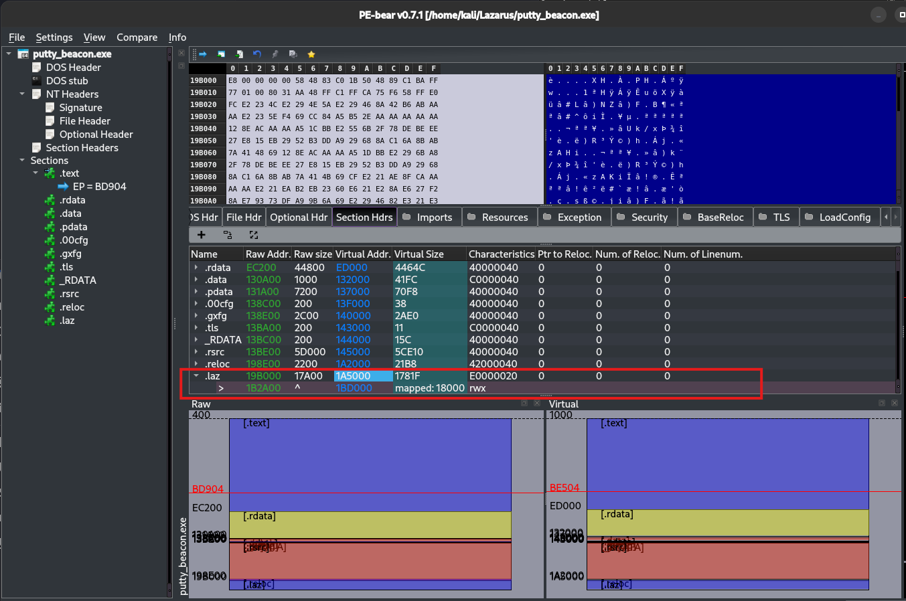Screen dimensions: 906x601
Task: Click the pin icon in the hex toolbar
Action: pyautogui.click(x=275, y=54)
